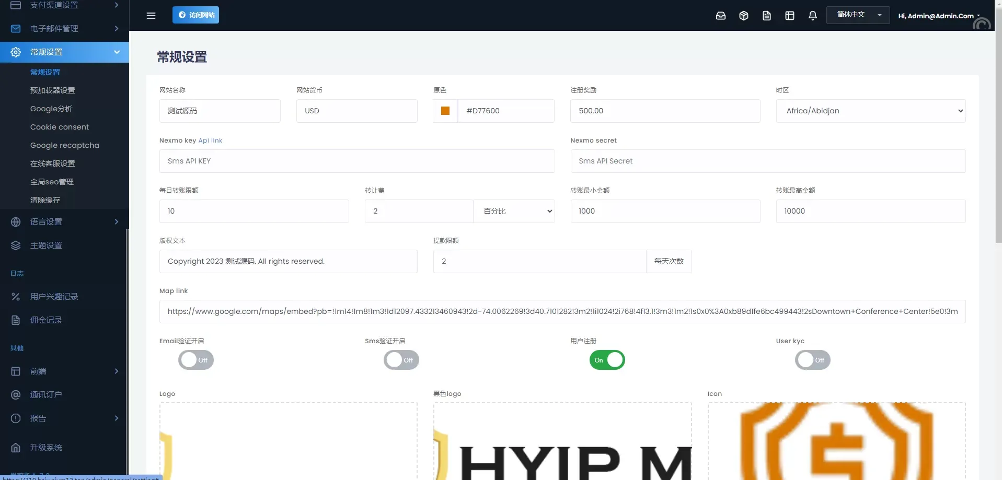
Task: Open the 简体中文 language selector
Action: pos(858,15)
